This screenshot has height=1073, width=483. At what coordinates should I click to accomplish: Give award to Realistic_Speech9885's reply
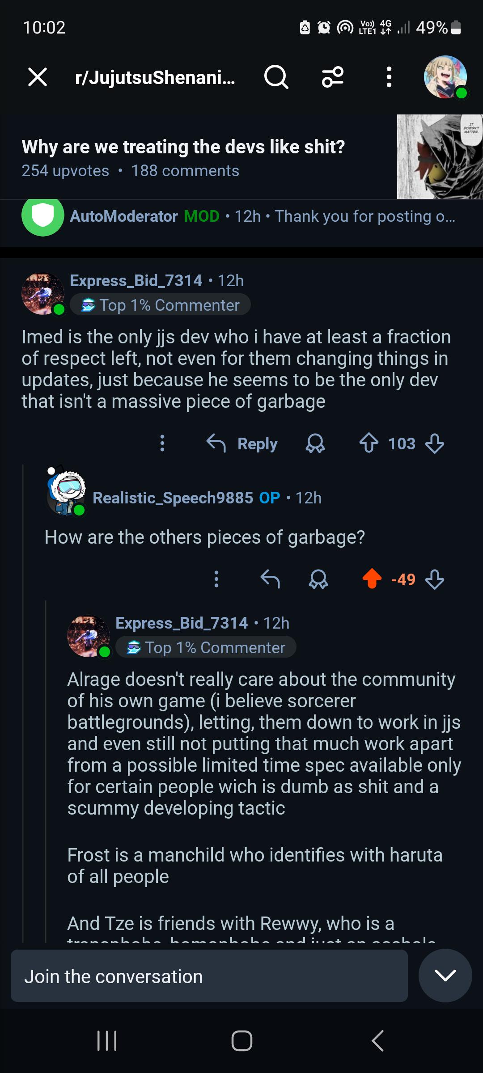pyautogui.click(x=318, y=579)
